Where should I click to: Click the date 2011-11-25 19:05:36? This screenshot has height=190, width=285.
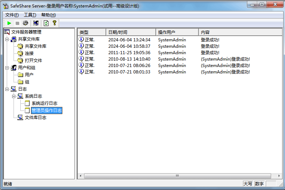[x=129, y=53]
